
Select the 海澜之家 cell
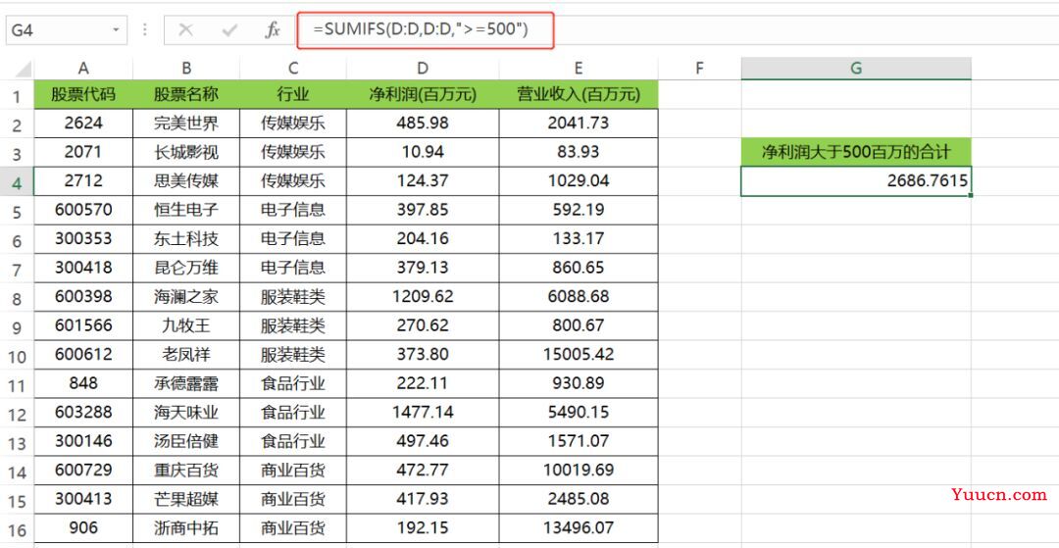(x=186, y=297)
